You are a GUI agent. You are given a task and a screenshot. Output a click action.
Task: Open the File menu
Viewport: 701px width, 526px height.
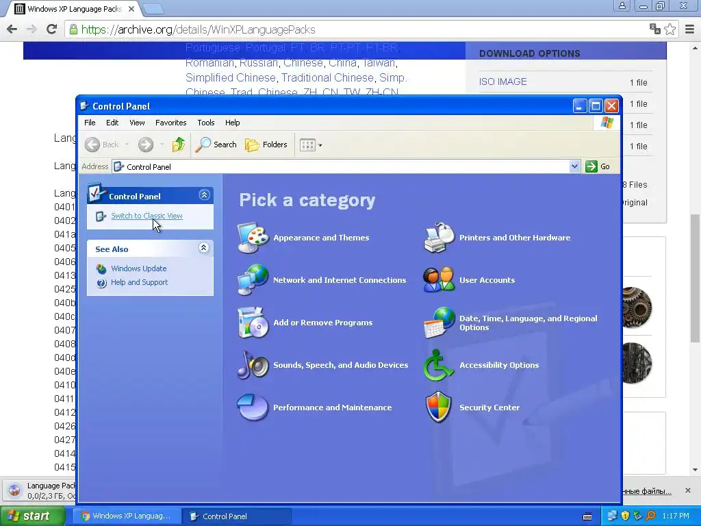click(x=90, y=123)
